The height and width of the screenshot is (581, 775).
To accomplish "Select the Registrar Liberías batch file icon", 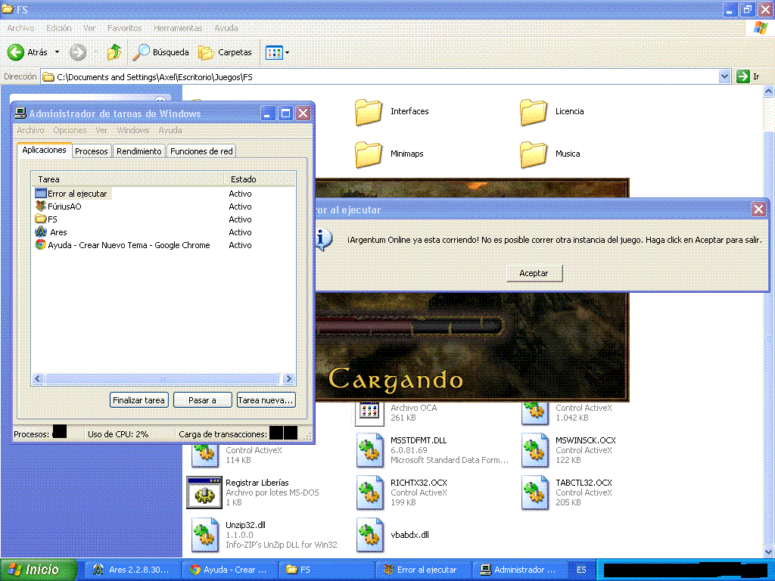I will click(x=204, y=492).
